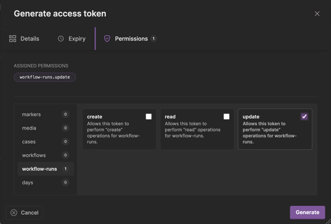This screenshot has height=224, width=331.
Task: Enable the read permission checkbox
Action: click(x=226, y=117)
